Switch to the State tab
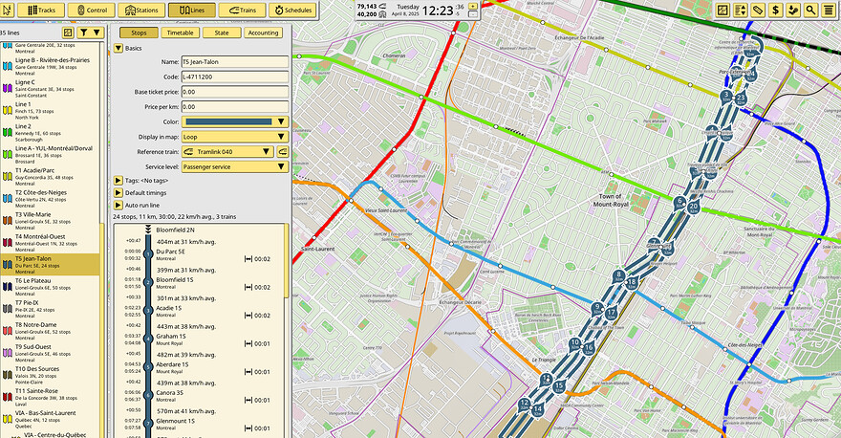841x438 pixels. pos(222,33)
